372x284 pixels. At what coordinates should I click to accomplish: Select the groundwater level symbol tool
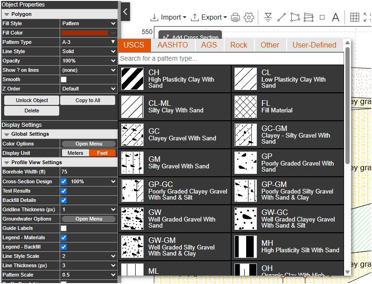tap(268, 17)
